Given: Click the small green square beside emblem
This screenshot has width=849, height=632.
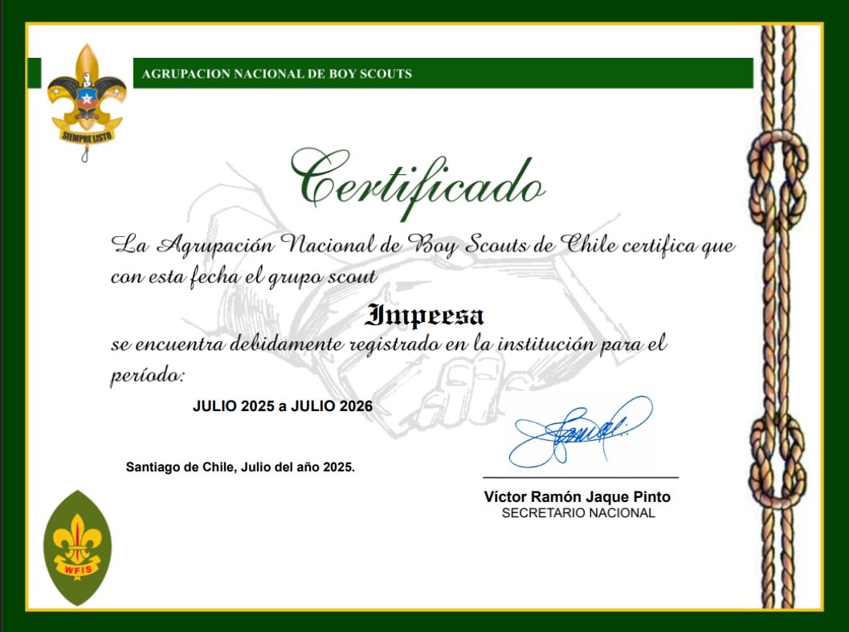Looking at the screenshot, I should (x=34, y=73).
